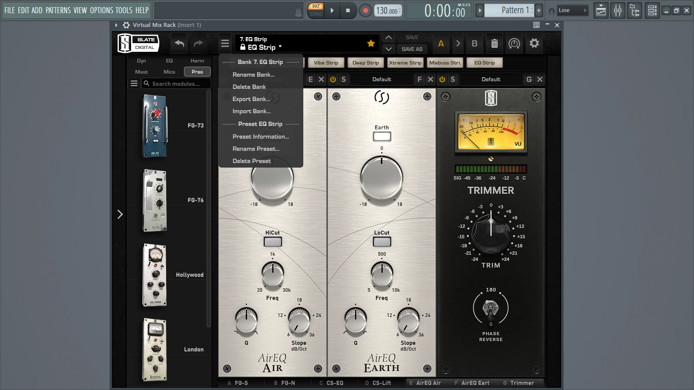Choose Rename Bank... from menu
The height and width of the screenshot is (390, 694).
pos(254,75)
